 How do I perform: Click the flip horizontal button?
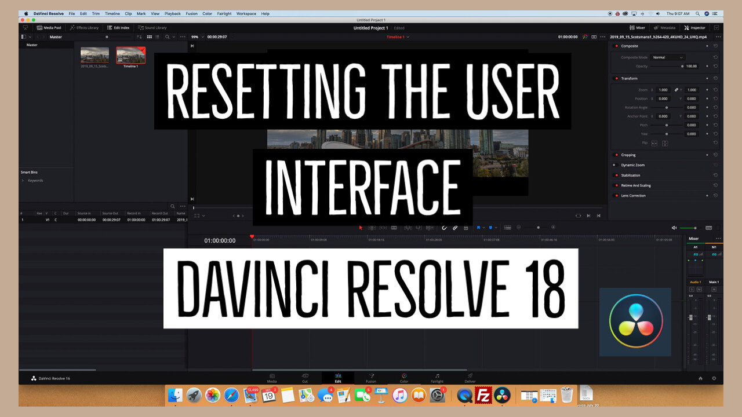(654, 143)
